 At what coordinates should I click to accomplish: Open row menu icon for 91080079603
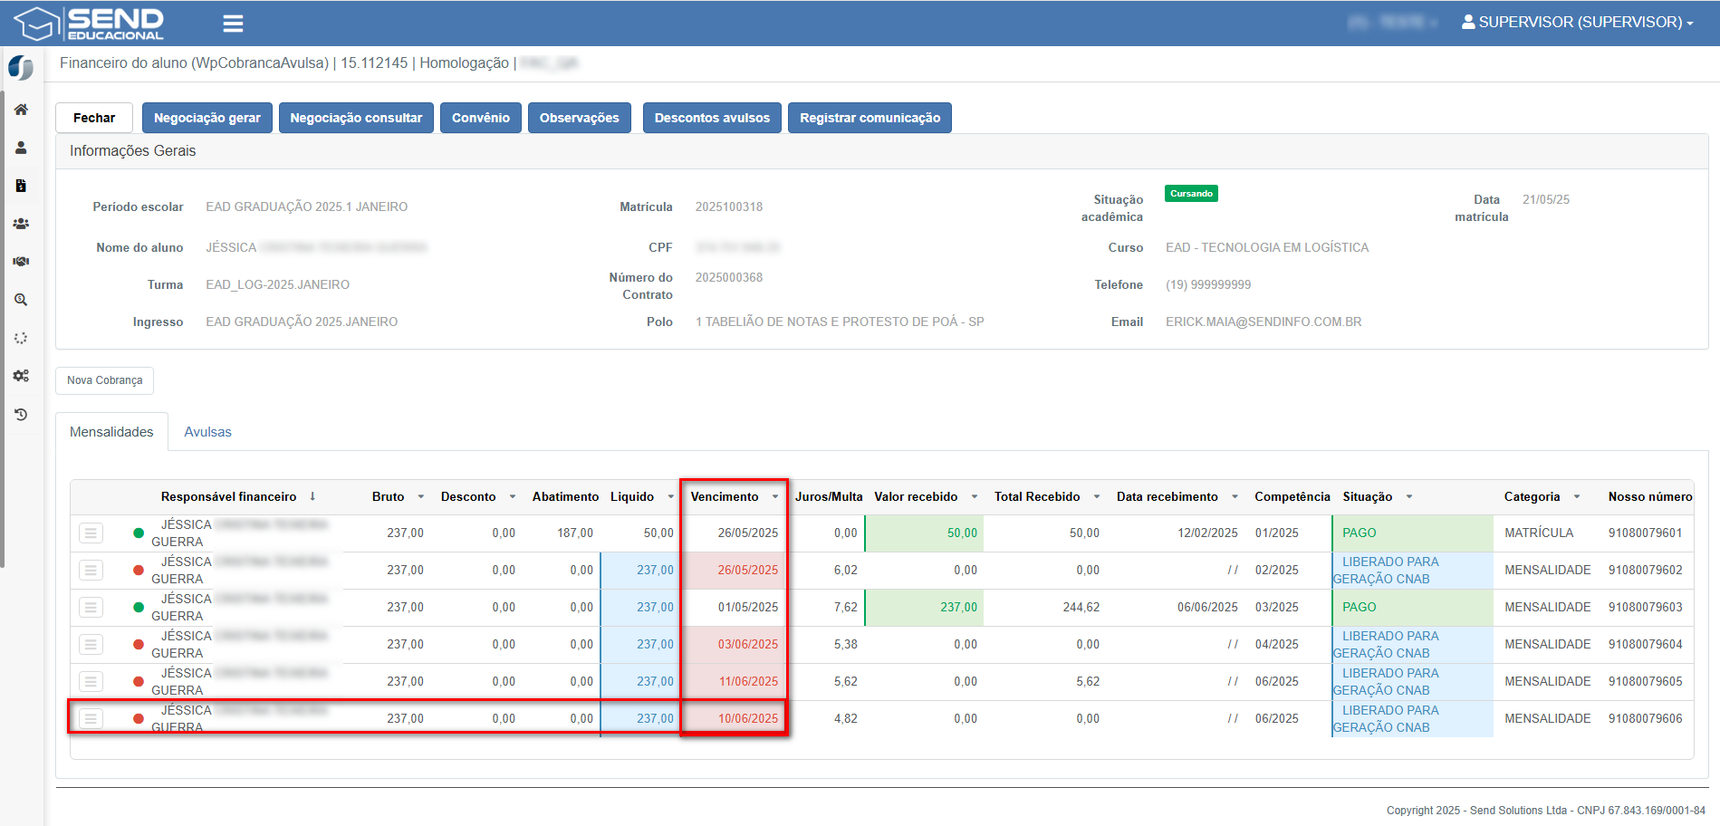91,608
